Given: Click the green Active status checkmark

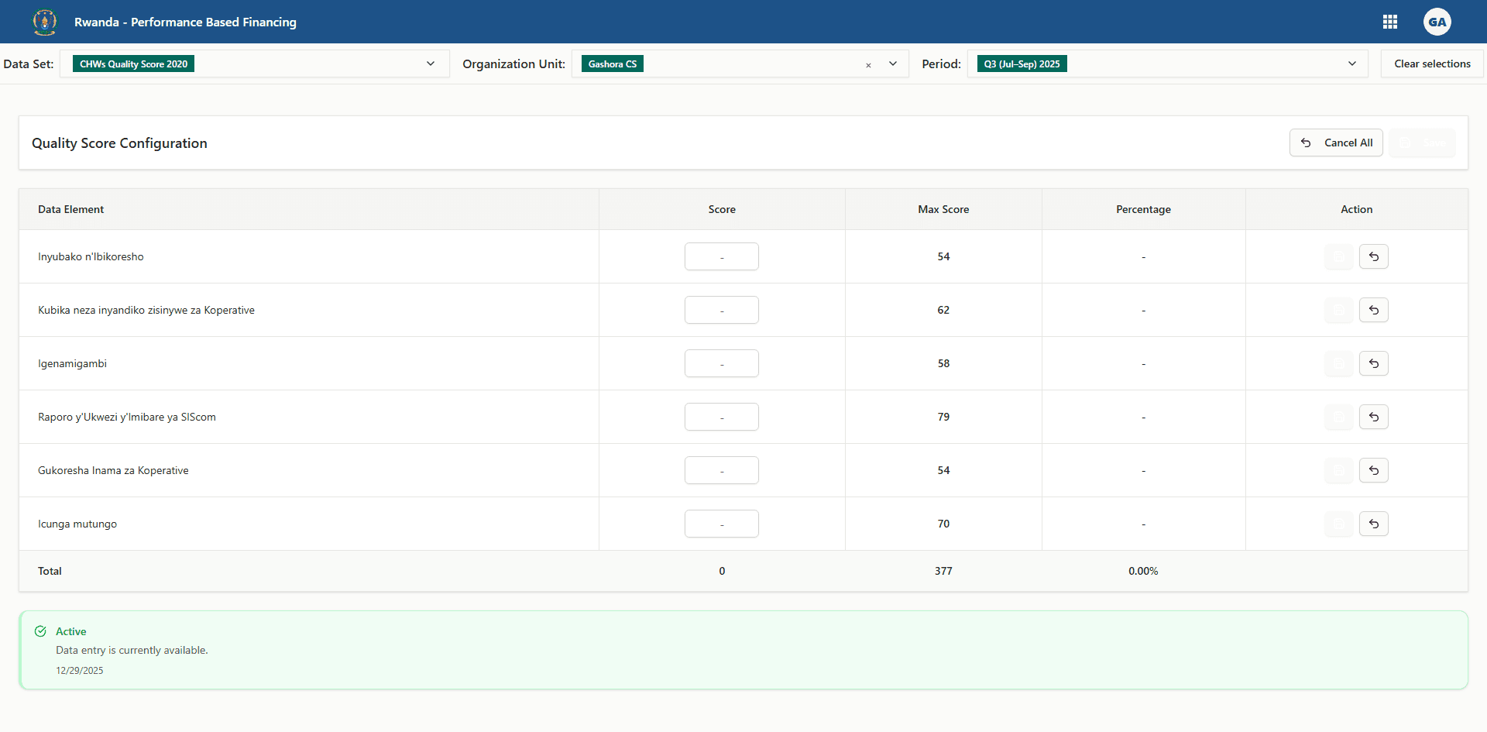Looking at the screenshot, I should coord(40,631).
